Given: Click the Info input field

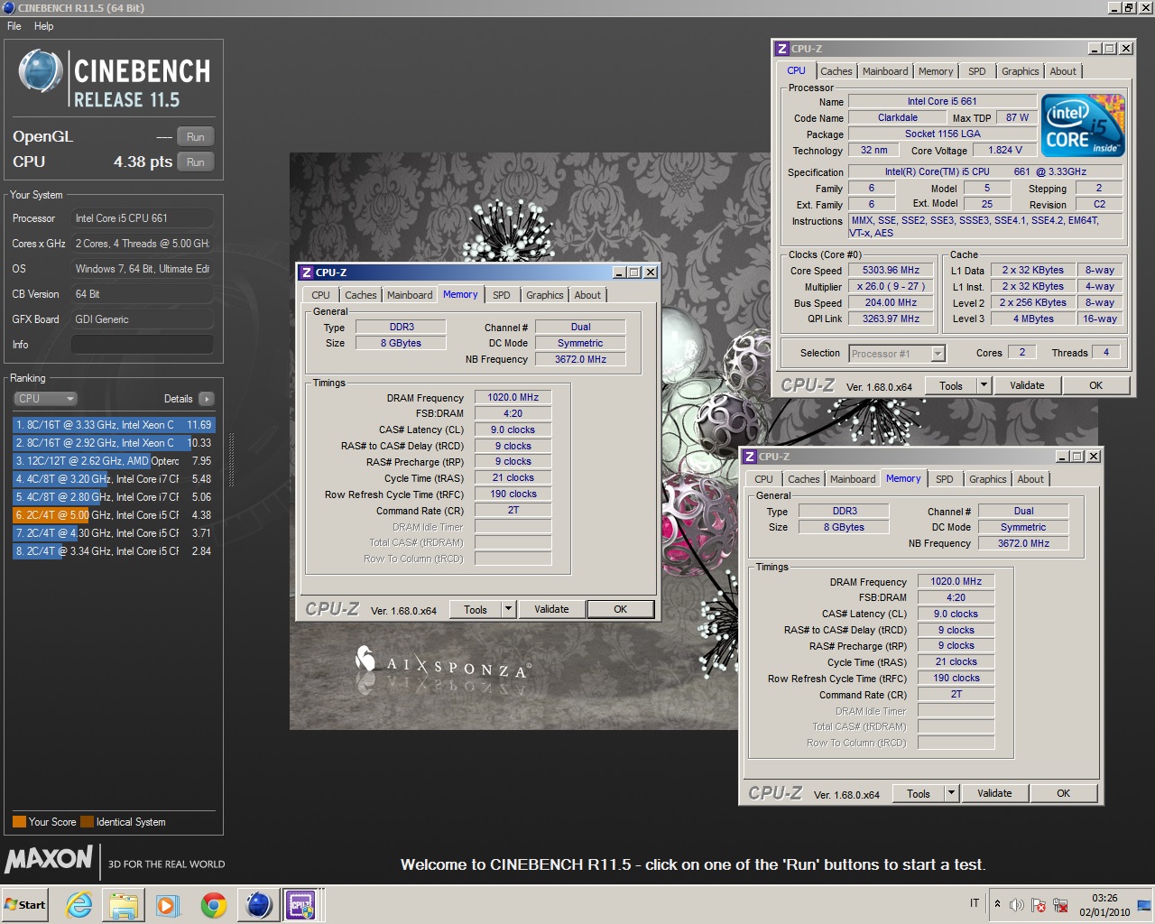Looking at the screenshot, I should [142, 345].
